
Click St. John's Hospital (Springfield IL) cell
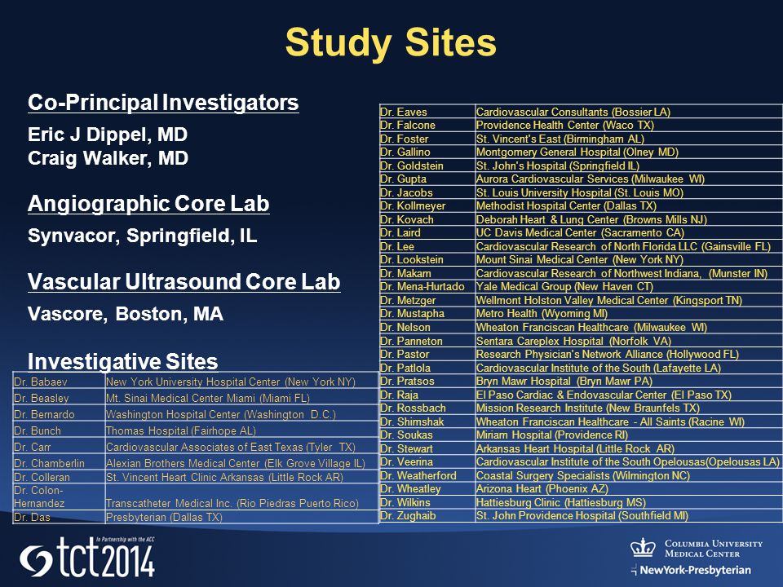[x=629, y=166]
